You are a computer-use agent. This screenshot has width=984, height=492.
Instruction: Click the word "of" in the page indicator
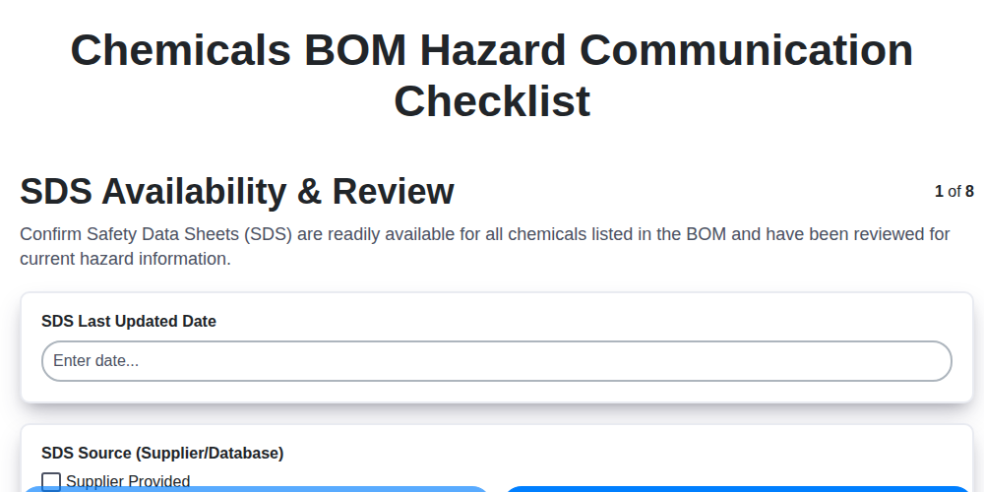(954, 192)
